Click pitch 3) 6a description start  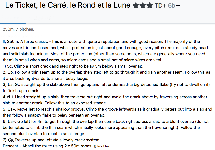8,84
